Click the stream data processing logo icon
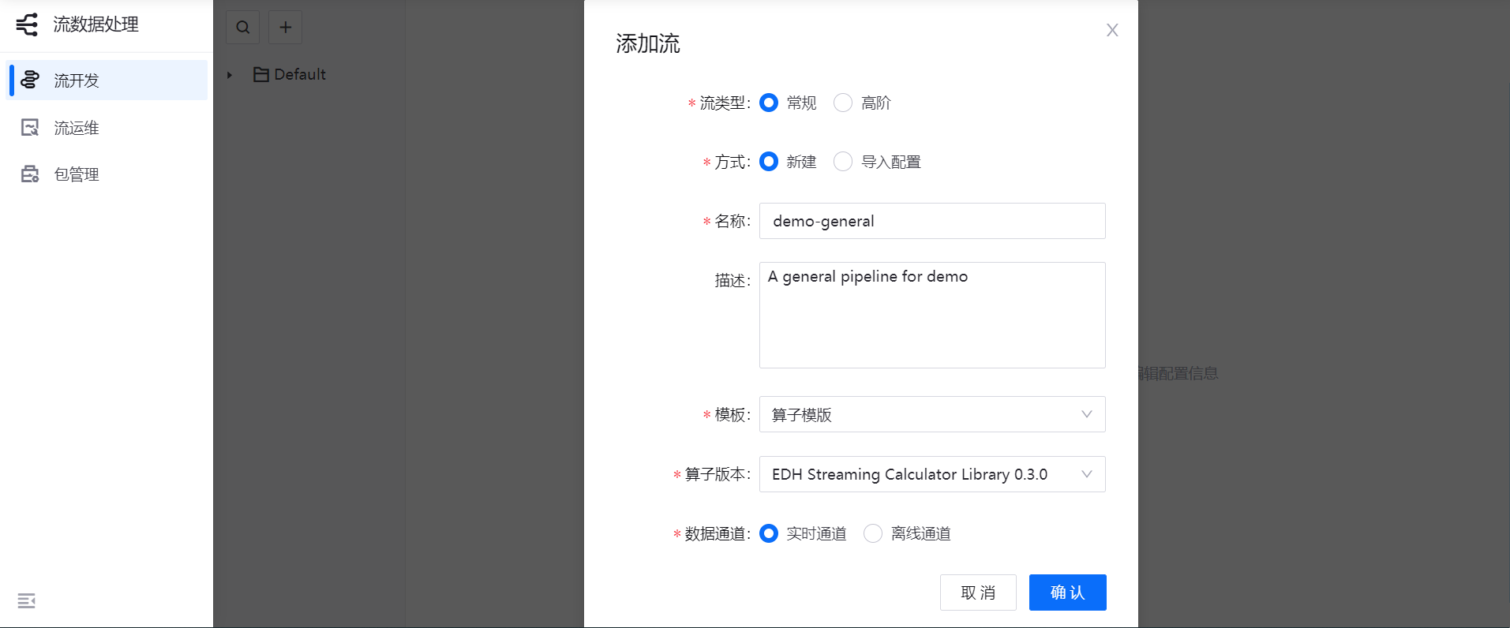Image resolution: width=1510 pixels, height=628 pixels. coord(27,25)
